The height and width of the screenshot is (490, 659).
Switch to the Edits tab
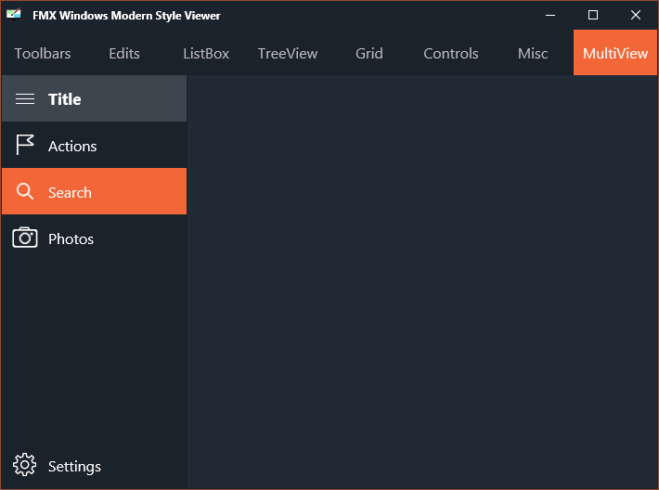pos(124,54)
